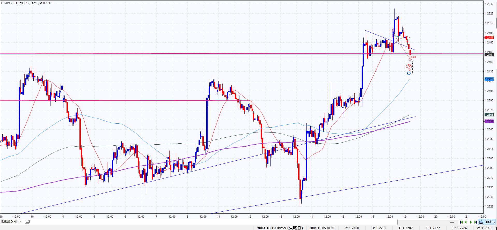The image size is (497, 230).
Task: Click the red thumbs-down icon on the chart
Action: coord(409,67)
